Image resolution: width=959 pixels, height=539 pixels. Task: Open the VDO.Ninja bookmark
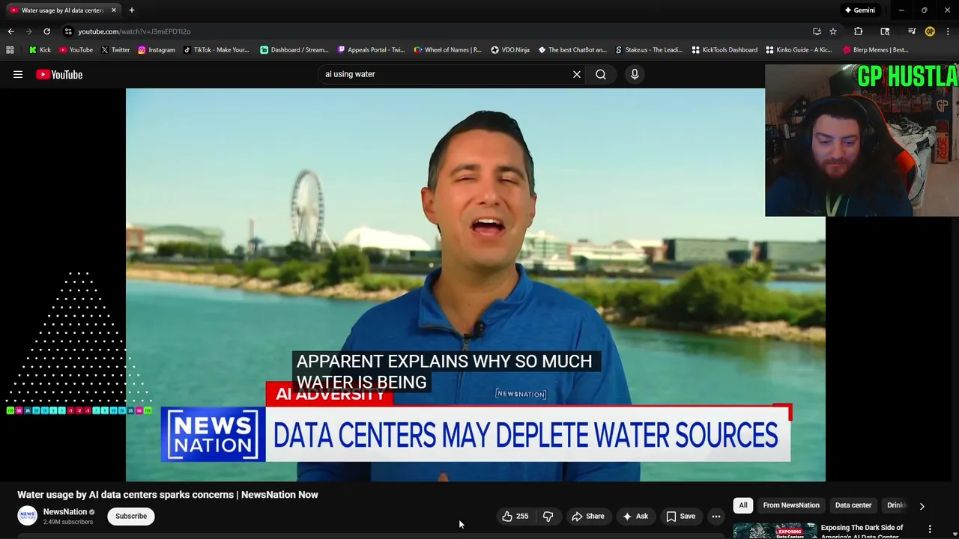[510, 50]
